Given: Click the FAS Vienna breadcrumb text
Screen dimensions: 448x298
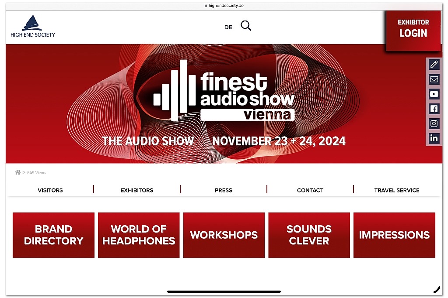Looking at the screenshot, I should 37,173.
